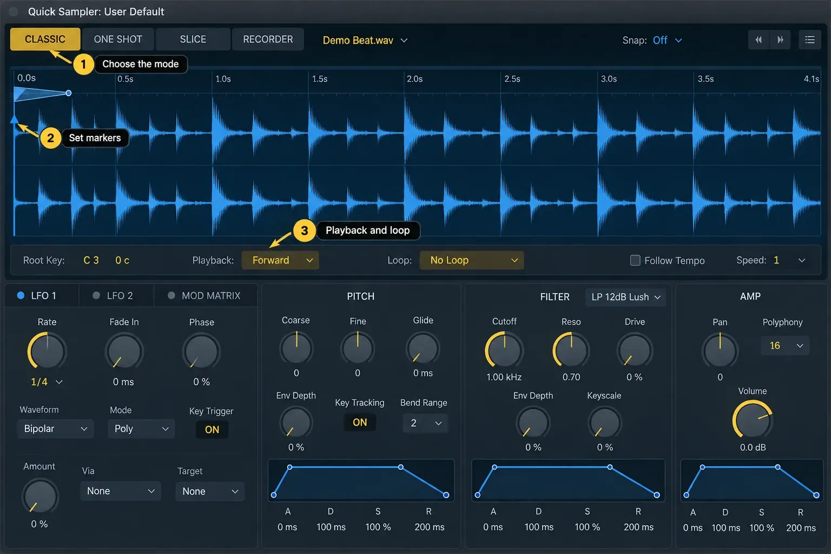Click the fade-in handle dot above waveform
Viewport: 831px width, 554px height.
[69, 93]
